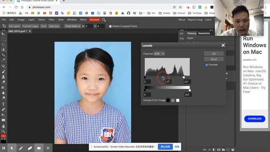270x152 pixels.
Task: Pick the white sample-from-image swatch
Action: 178,100
